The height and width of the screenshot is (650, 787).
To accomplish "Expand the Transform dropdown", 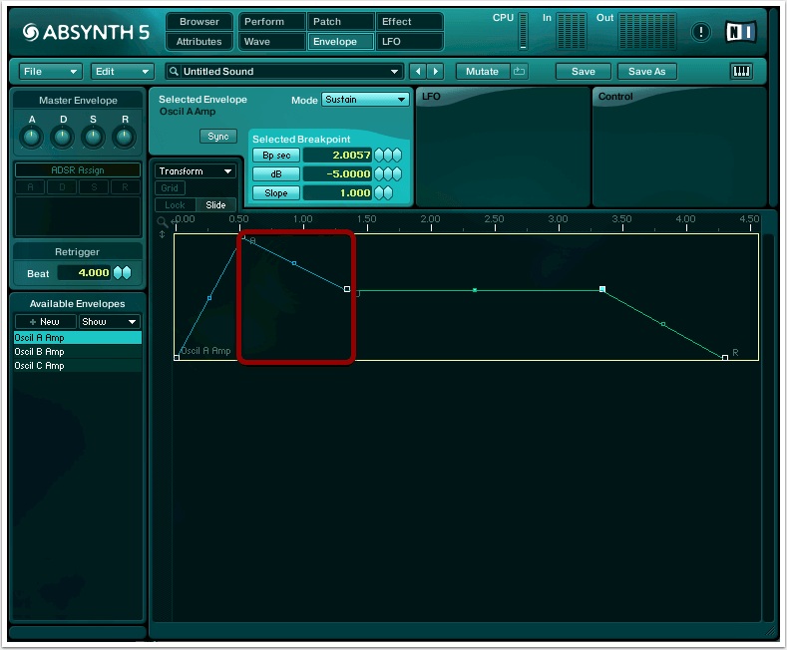I will pyautogui.click(x=197, y=171).
